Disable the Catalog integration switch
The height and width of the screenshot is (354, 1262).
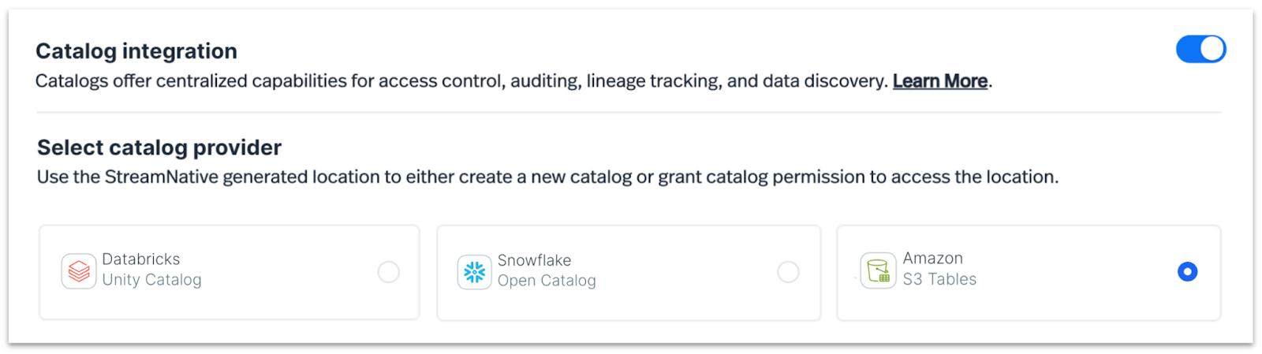tap(1200, 49)
